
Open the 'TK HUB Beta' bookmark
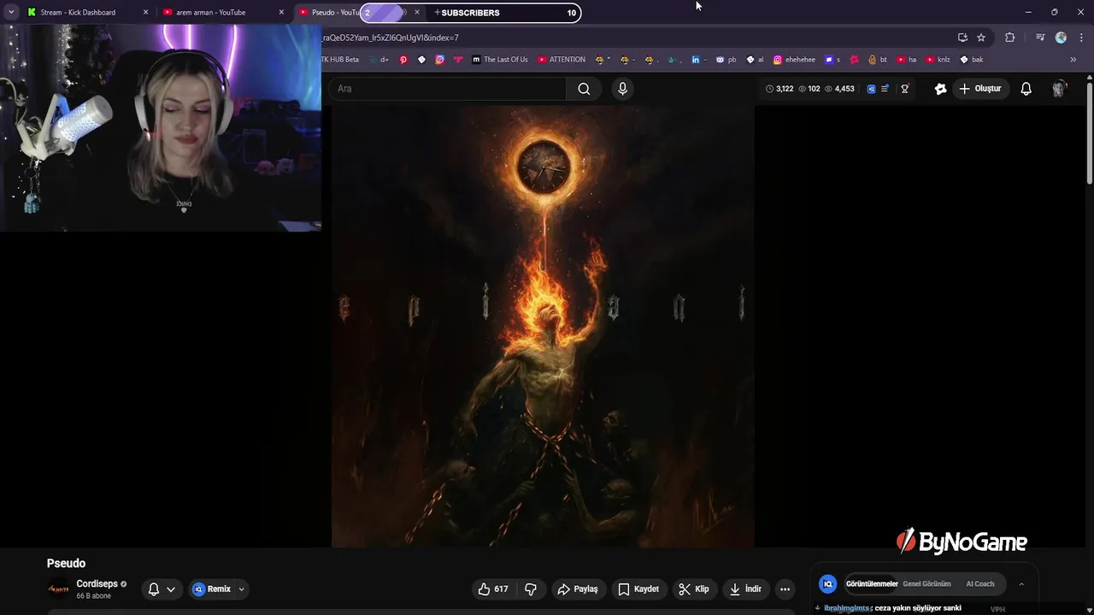(340, 60)
